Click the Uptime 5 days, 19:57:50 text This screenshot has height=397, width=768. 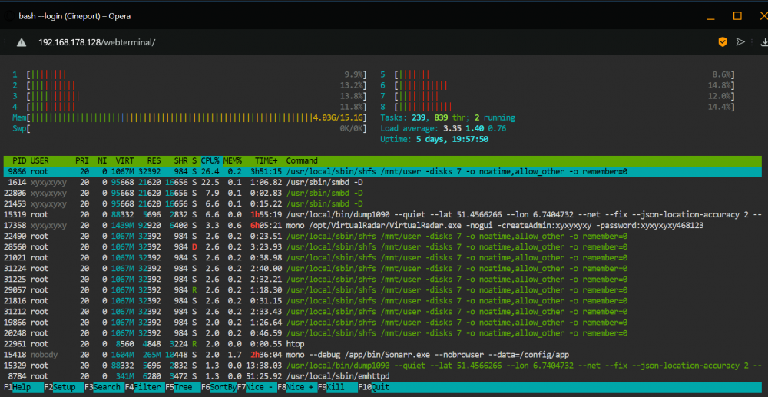coord(435,140)
